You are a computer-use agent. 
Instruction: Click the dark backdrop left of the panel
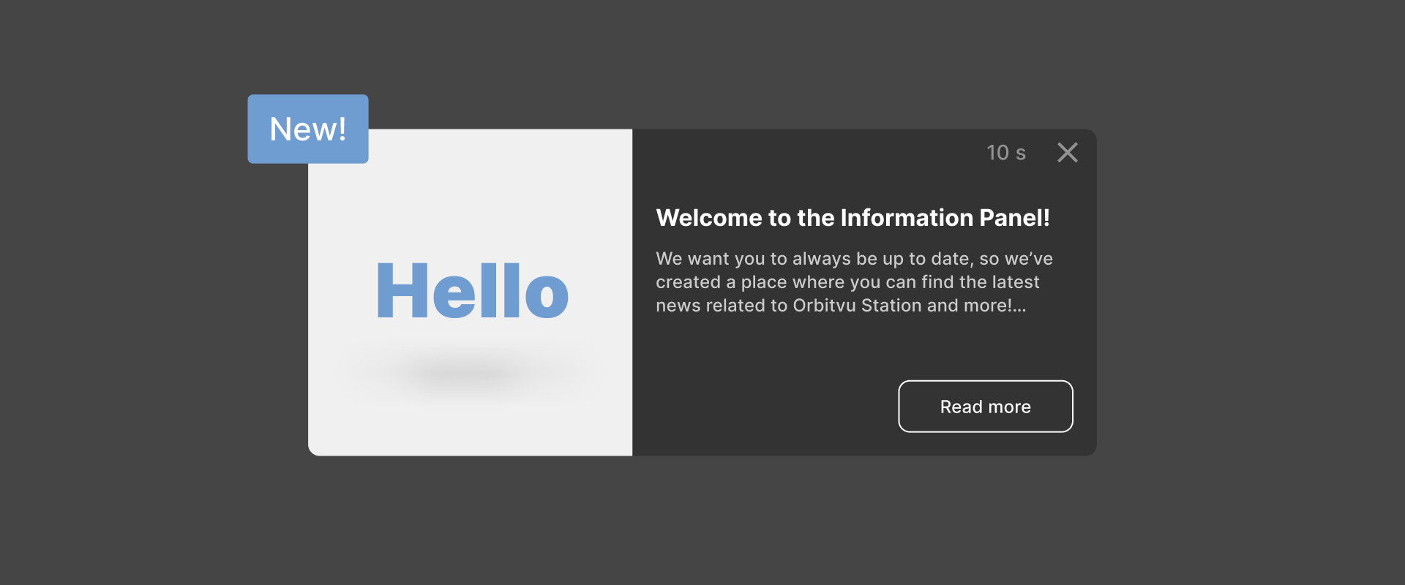(146, 292)
